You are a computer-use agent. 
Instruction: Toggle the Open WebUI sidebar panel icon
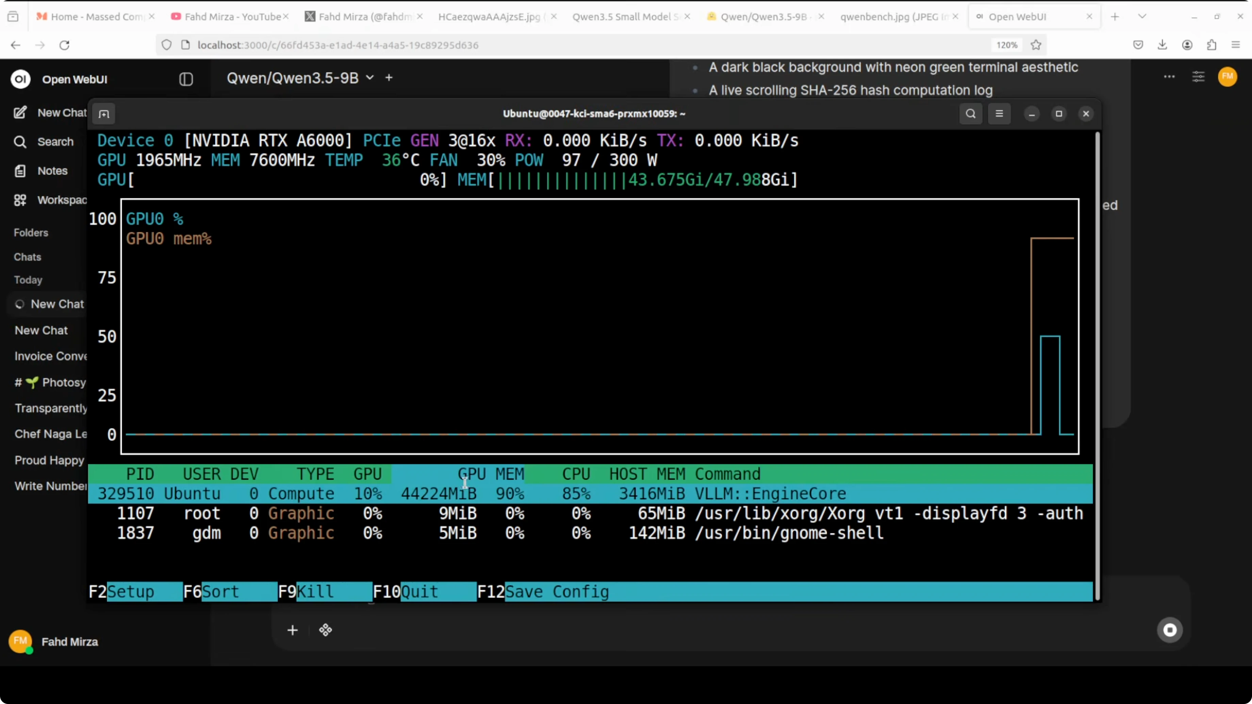[x=186, y=79]
